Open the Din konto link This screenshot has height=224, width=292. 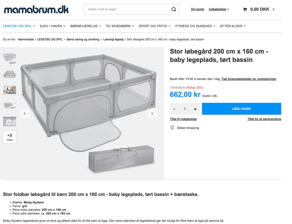click(x=197, y=9)
